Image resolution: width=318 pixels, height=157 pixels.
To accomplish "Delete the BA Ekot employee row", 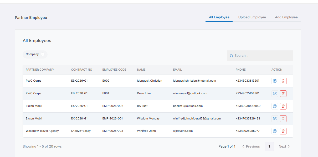I will tap(283, 106).
